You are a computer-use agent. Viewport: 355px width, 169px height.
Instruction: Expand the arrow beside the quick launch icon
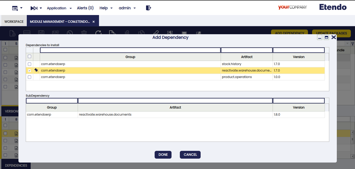pyautogui.click(x=41, y=8)
